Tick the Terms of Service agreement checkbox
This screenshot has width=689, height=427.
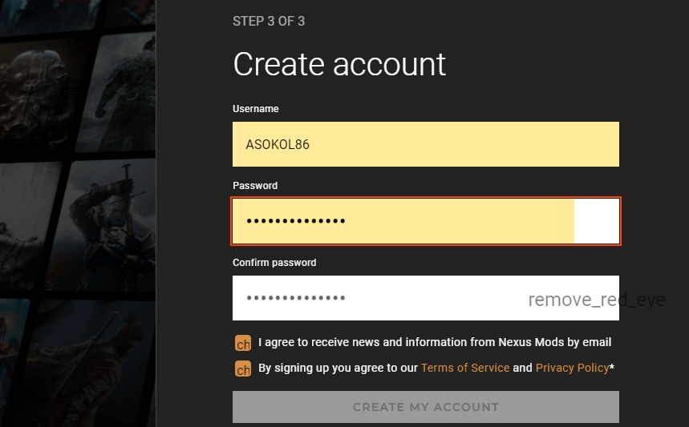(242, 369)
